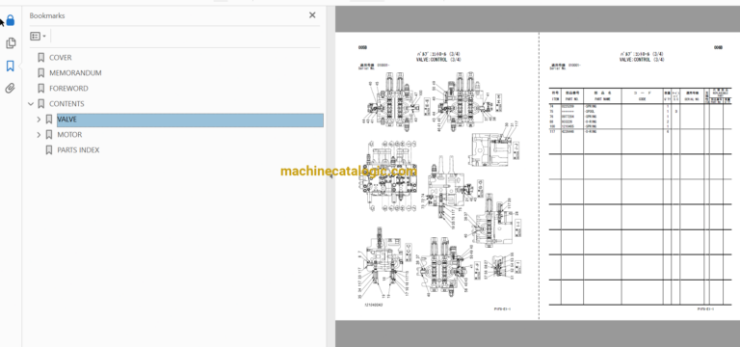The width and height of the screenshot is (740, 347).
Task: Select the Bookmarks panel icon in sidebar
Action: (10, 66)
